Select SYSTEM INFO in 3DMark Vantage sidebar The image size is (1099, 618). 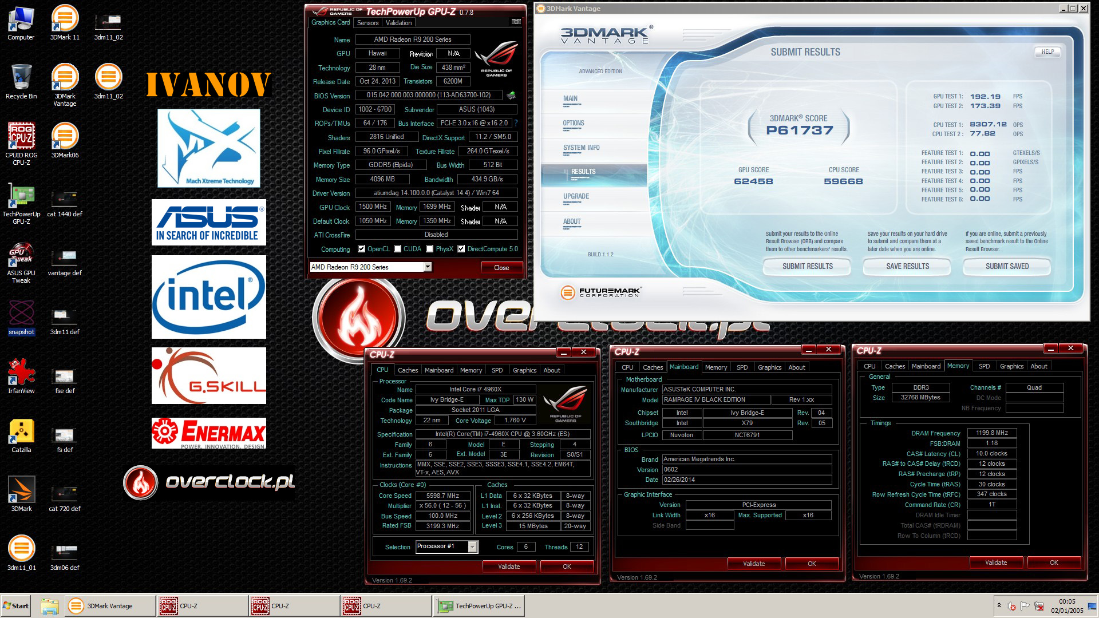pyautogui.click(x=581, y=148)
